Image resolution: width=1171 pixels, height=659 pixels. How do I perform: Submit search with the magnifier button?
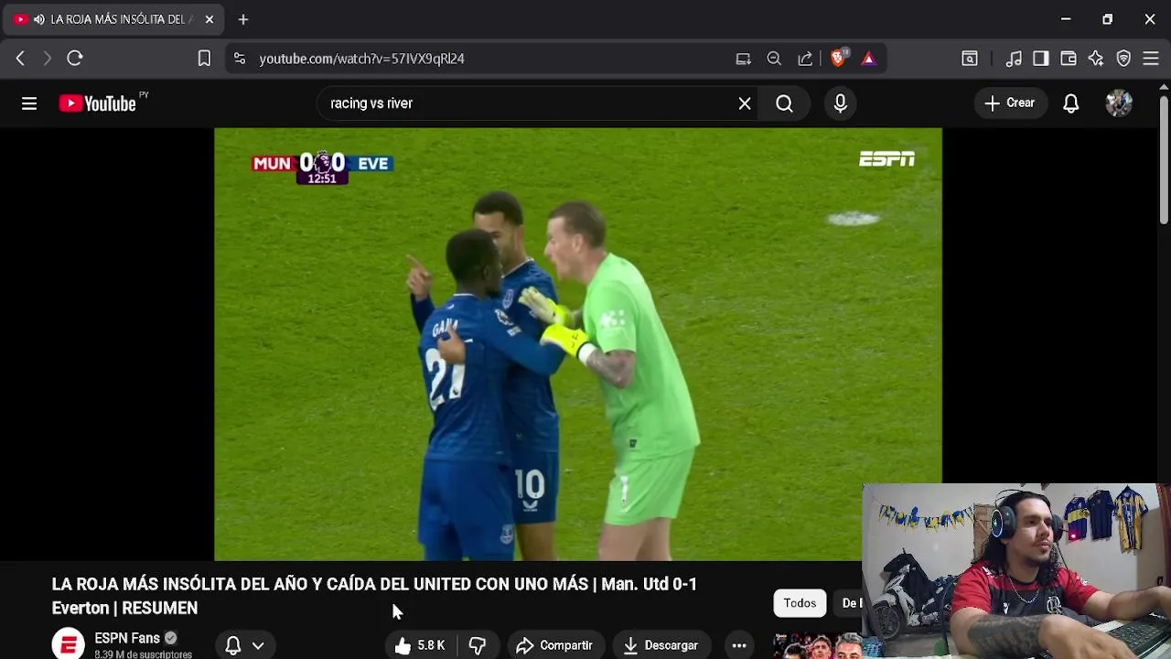[784, 103]
